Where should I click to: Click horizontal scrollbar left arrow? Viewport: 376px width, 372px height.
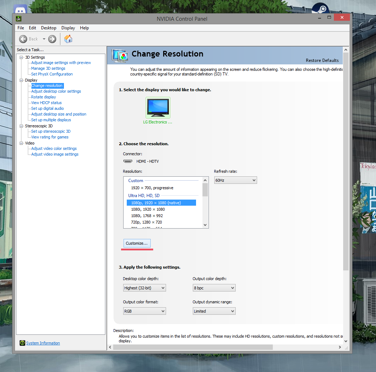110,347
